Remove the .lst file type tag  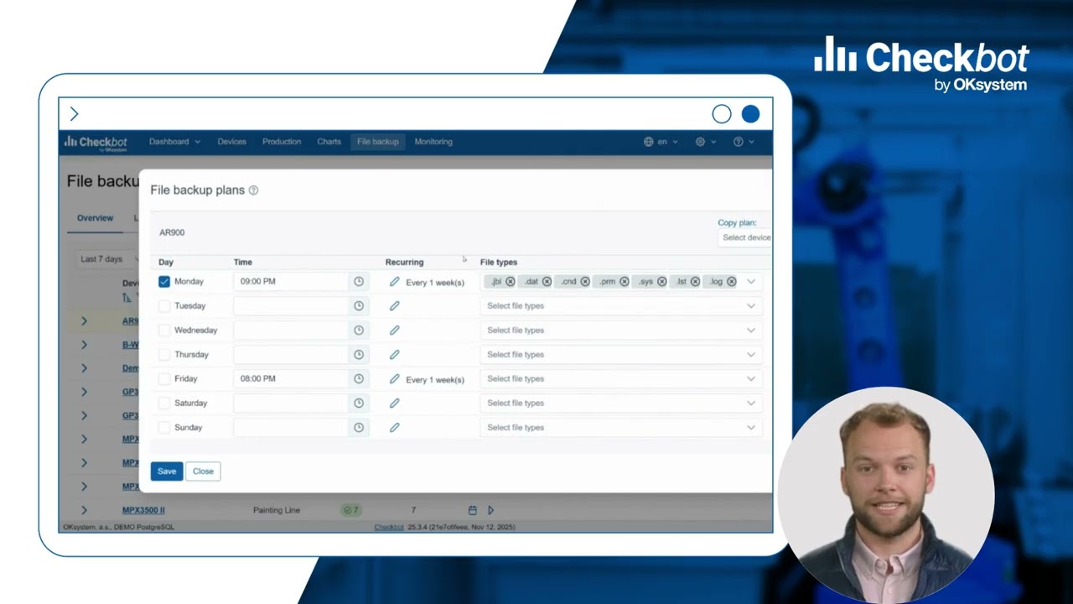(x=695, y=282)
